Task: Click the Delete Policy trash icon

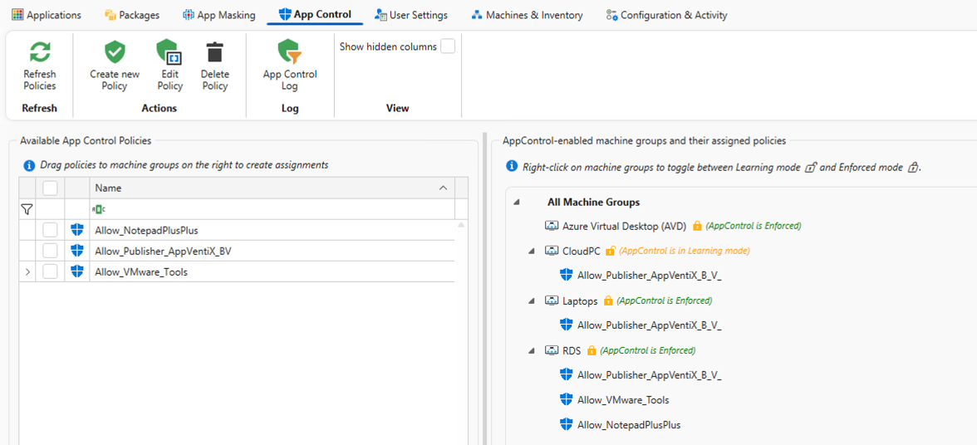Action: [214, 53]
